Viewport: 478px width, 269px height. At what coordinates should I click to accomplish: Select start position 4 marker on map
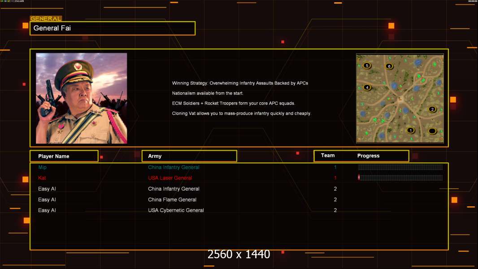[x=367, y=87]
